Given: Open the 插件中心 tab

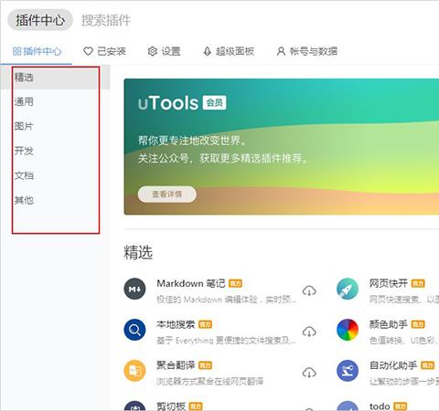Looking at the screenshot, I should [x=37, y=51].
